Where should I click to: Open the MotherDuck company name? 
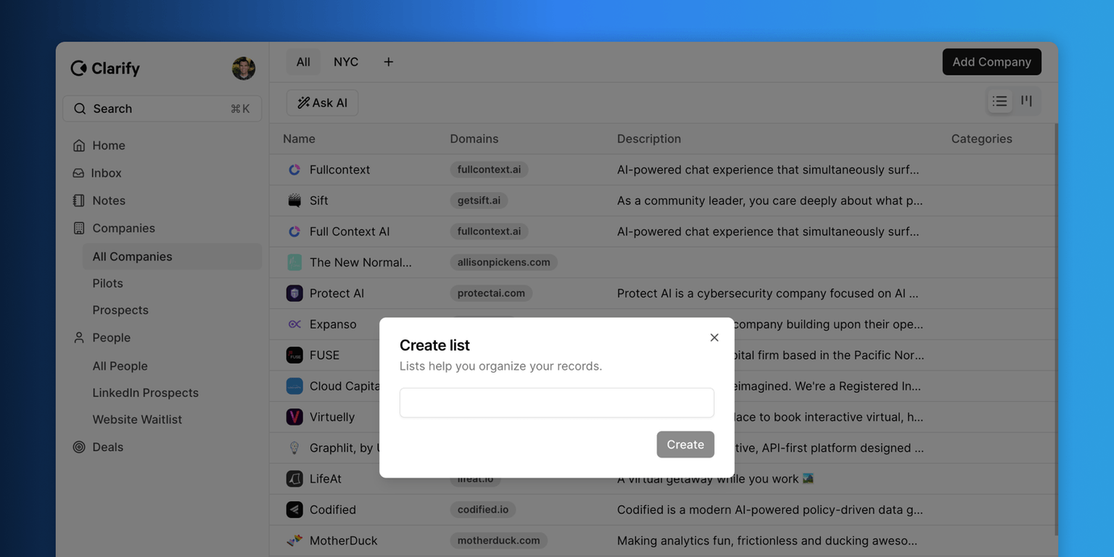click(x=344, y=540)
